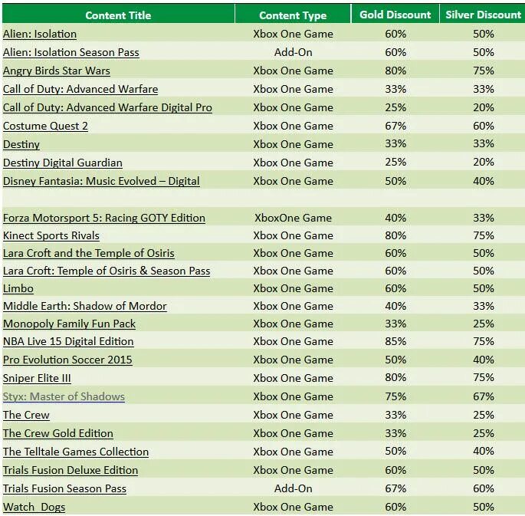
Task: Open the Kinect Sports Rivals link
Action: pos(51,235)
